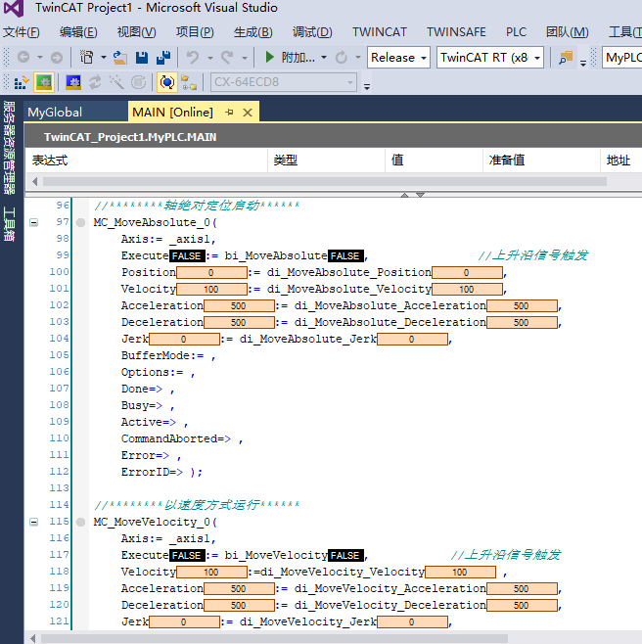Open the undo history dropdown arrow
The height and width of the screenshot is (644, 642).
[209, 58]
